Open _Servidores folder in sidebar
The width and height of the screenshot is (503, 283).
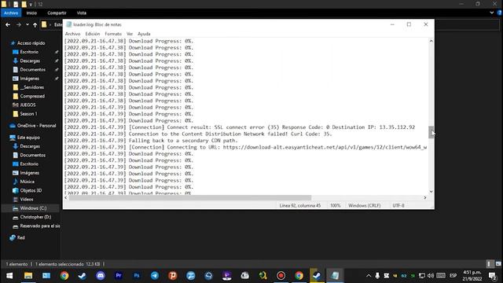point(31,87)
